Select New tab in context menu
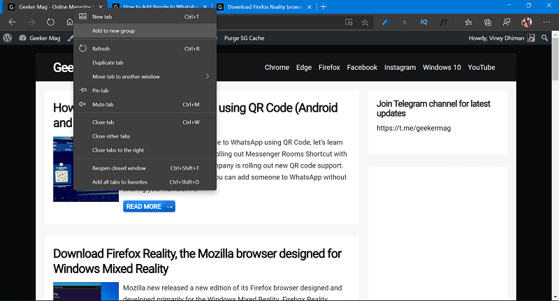 click(x=145, y=17)
